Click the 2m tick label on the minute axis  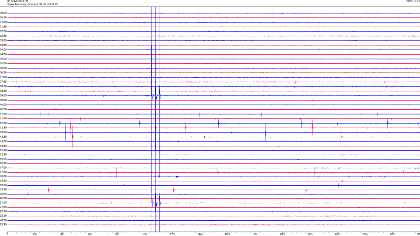pyautogui.click(x=35, y=234)
